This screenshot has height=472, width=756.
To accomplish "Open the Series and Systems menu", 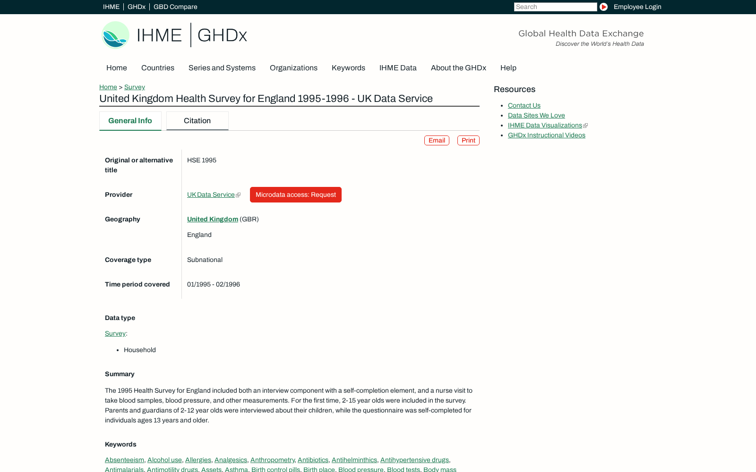I will 222,68.
